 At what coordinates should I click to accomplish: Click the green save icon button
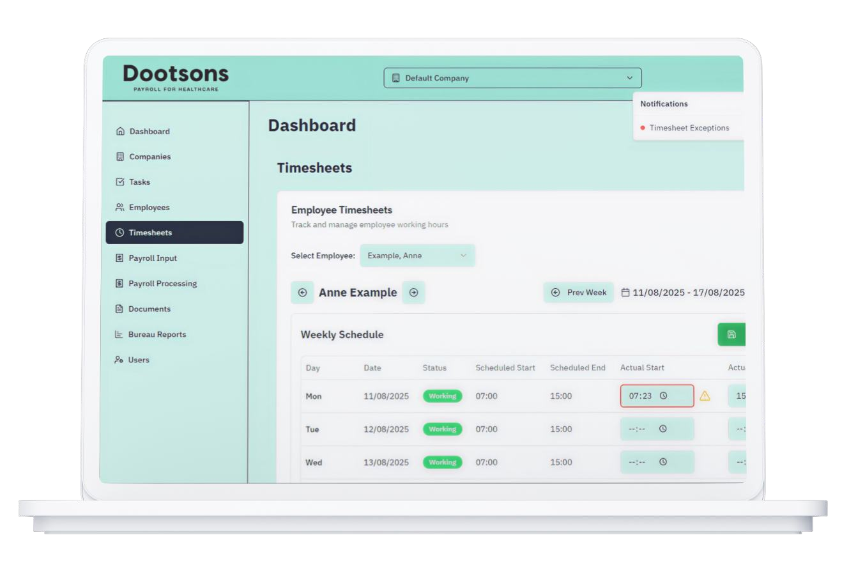pyautogui.click(x=731, y=334)
